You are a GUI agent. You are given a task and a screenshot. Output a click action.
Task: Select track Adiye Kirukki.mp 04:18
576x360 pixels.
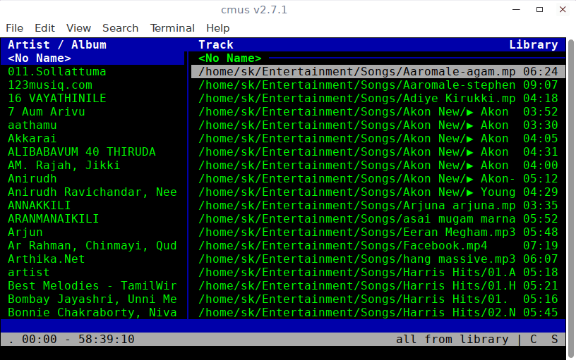(x=378, y=98)
